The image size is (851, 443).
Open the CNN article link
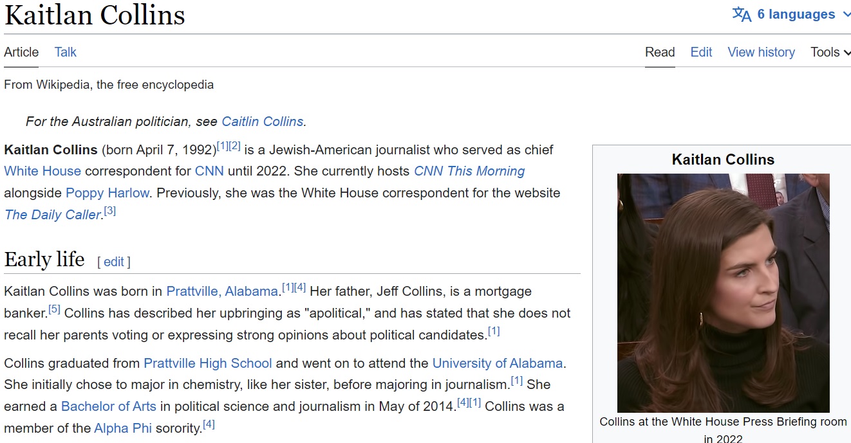point(209,171)
